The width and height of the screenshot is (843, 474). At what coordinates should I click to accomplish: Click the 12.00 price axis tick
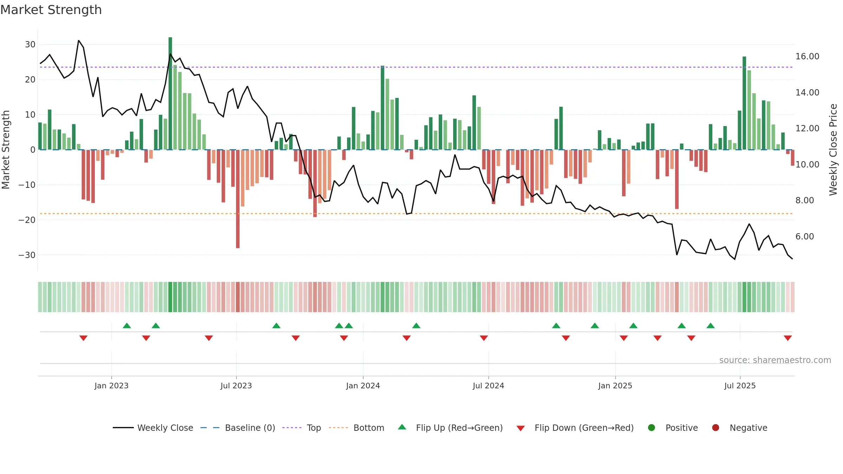click(807, 129)
